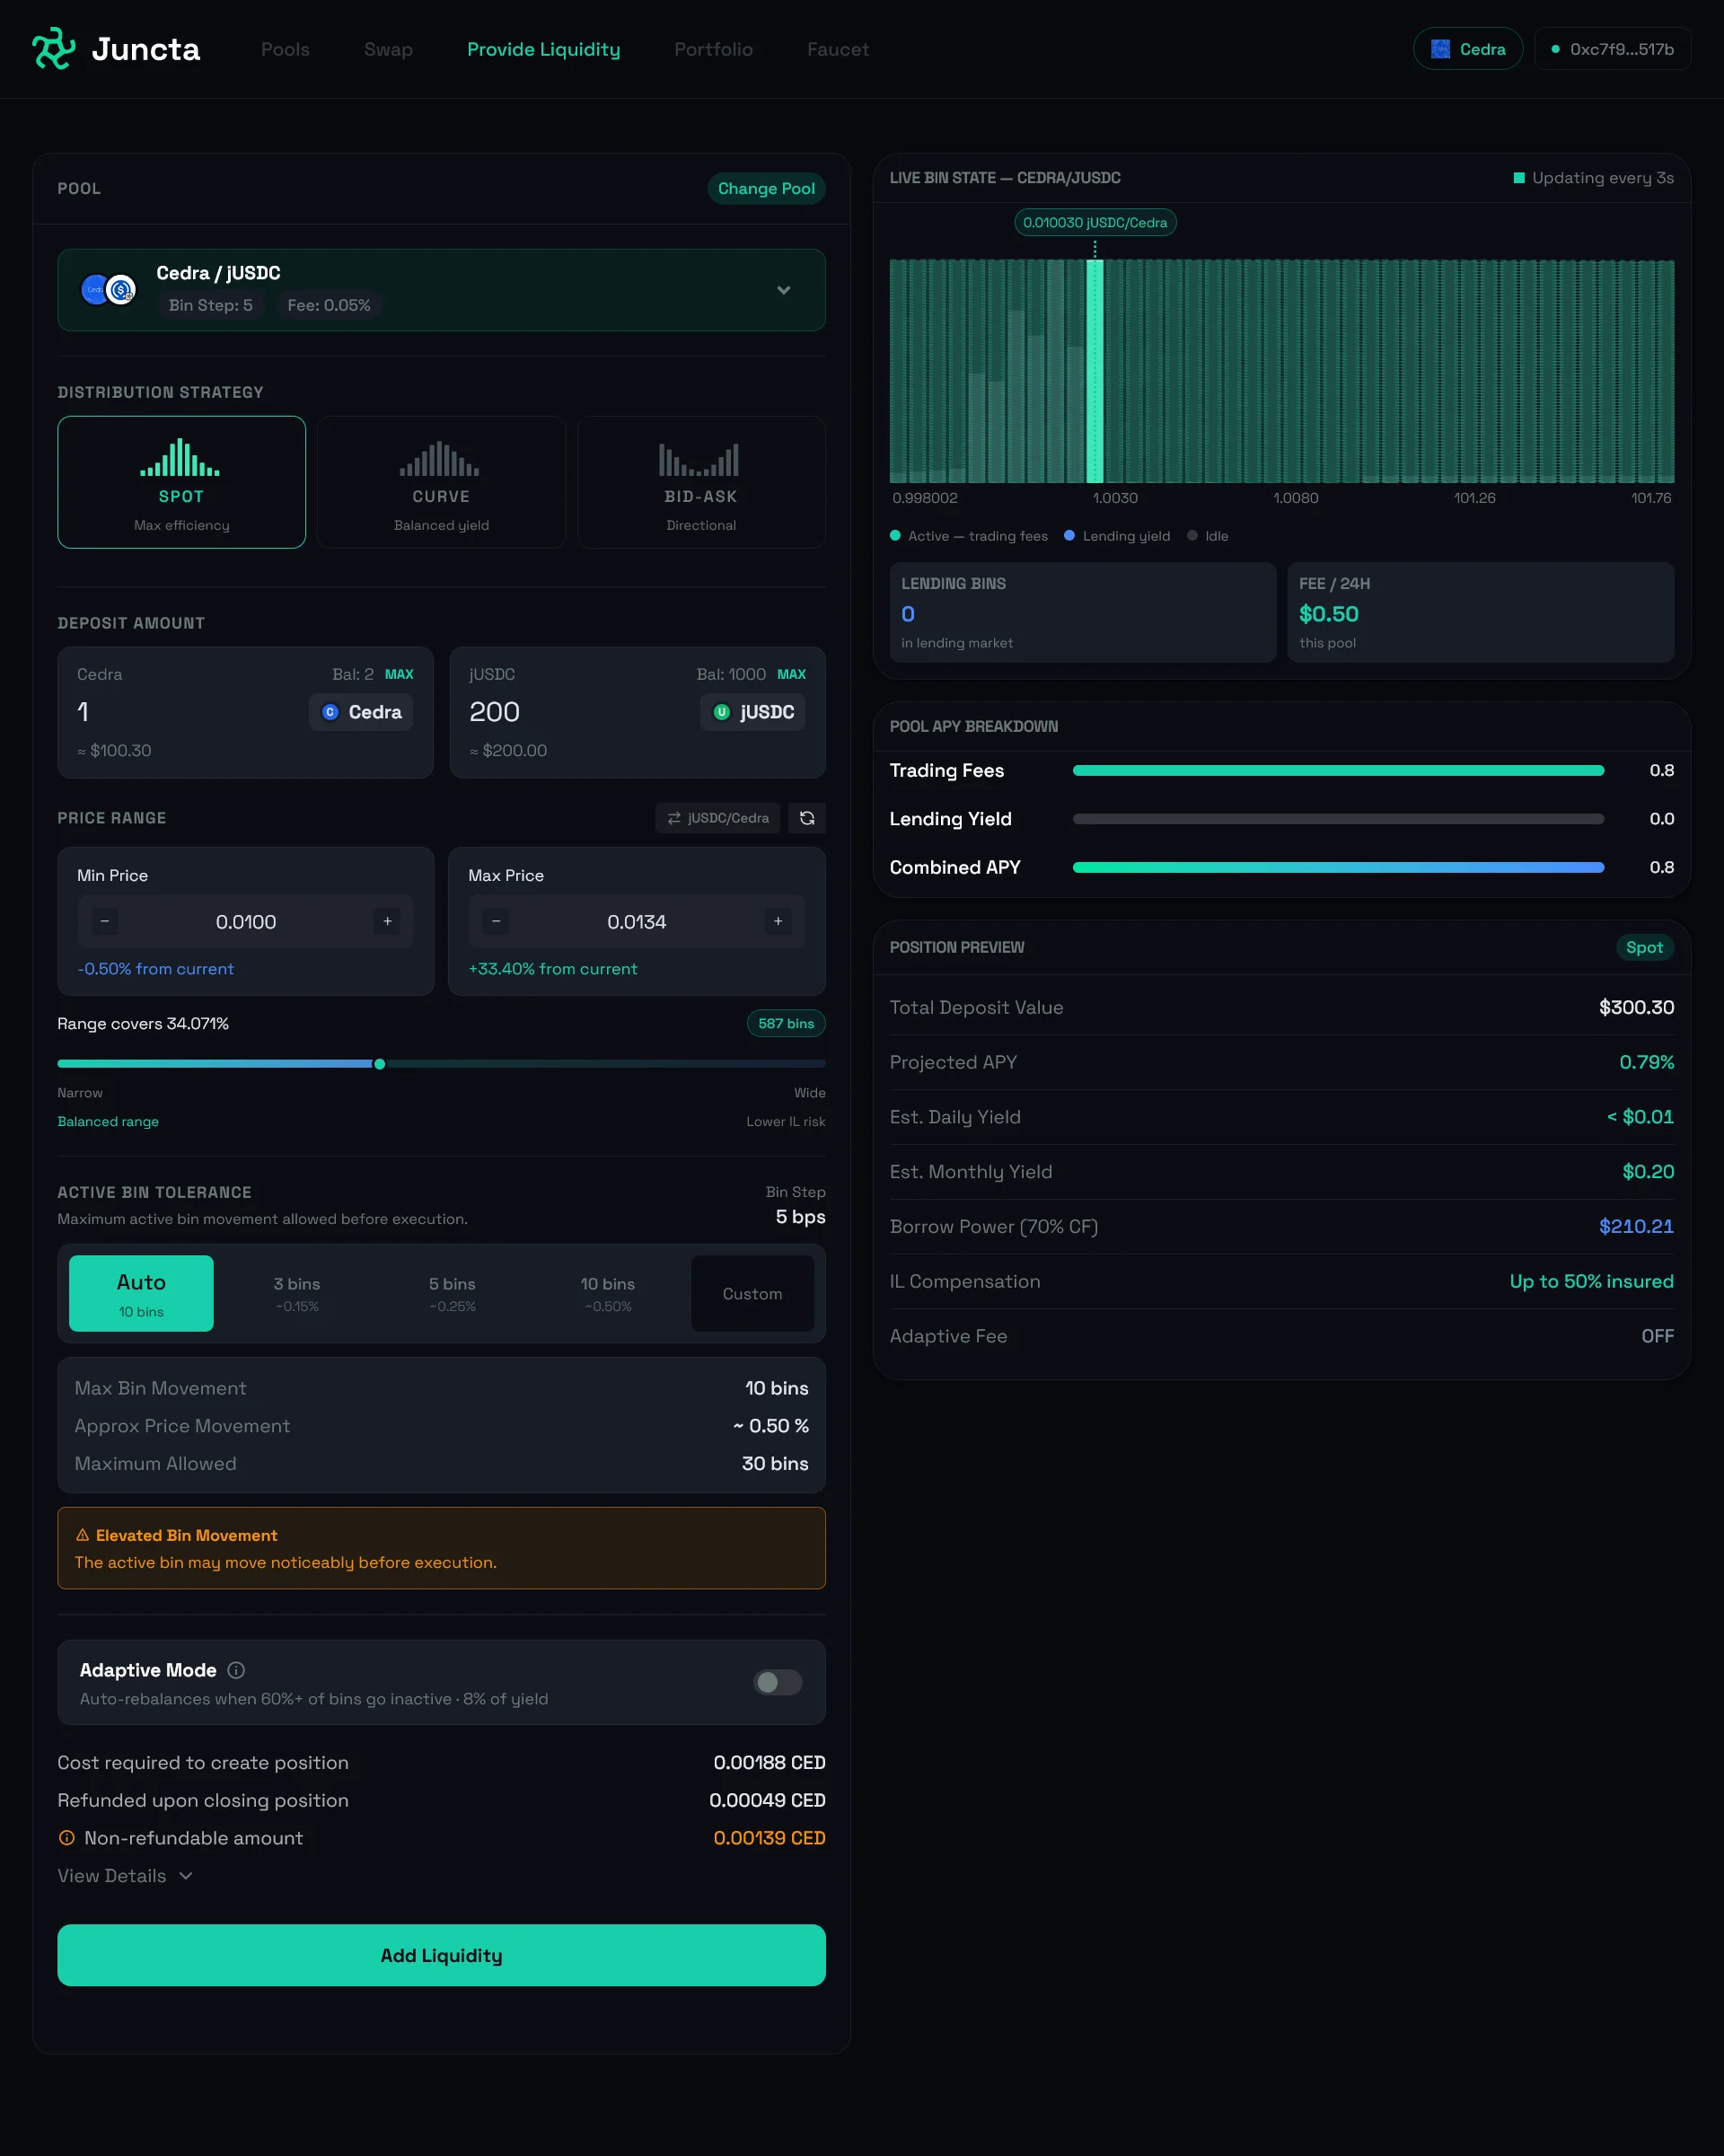This screenshot has width=1724, height=2156.
Task: Click the 0.00139 CED non-refundable value
Action: point(769,1838)
